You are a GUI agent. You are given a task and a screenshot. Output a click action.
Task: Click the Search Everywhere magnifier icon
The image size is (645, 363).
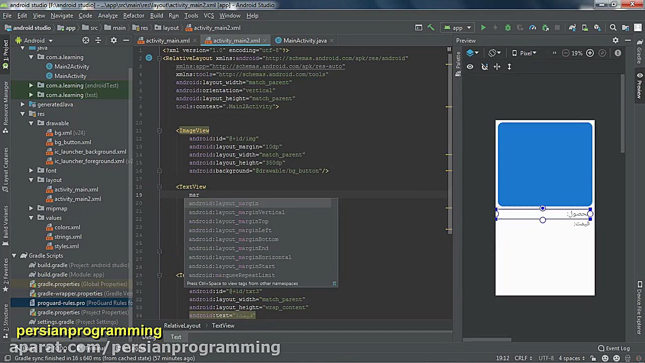(x=613, y=28)
